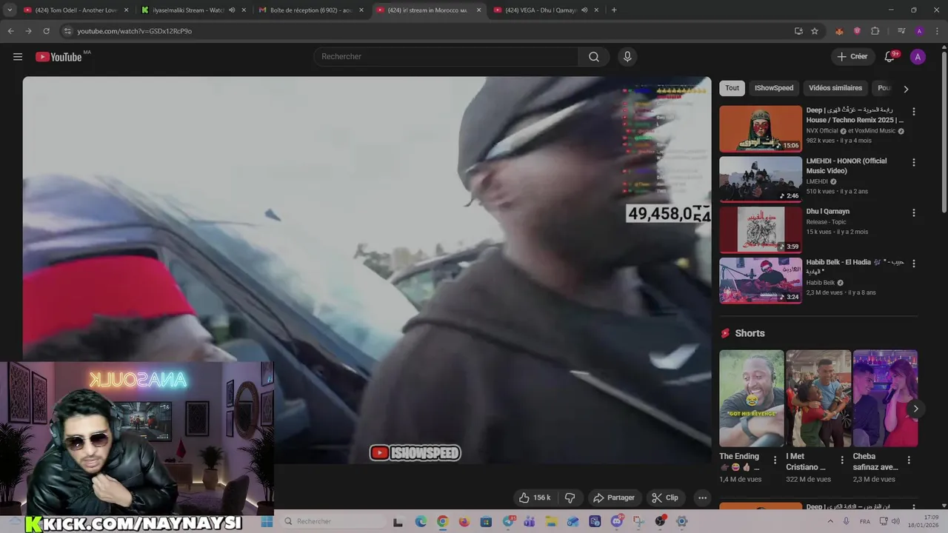Open the account avatar menu on YouTube
948x533 pixels.
point(918,57)
